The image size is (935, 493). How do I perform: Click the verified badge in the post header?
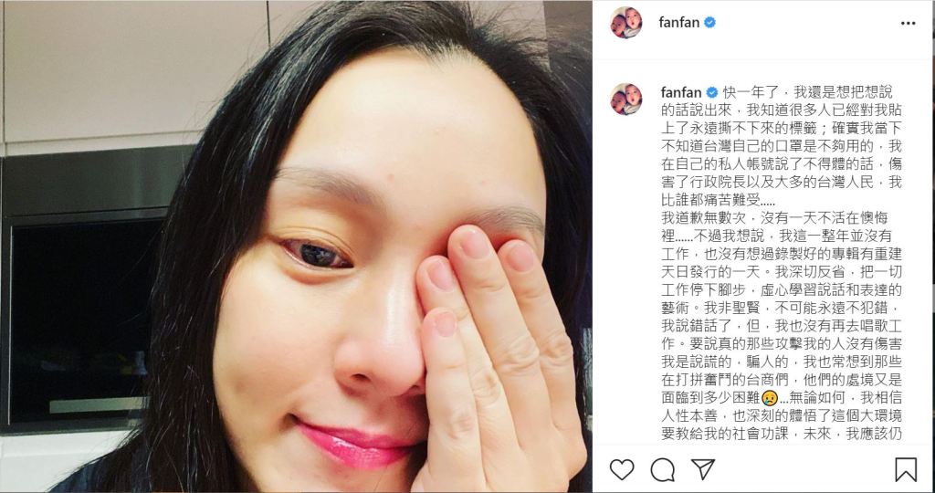(709, 23)
